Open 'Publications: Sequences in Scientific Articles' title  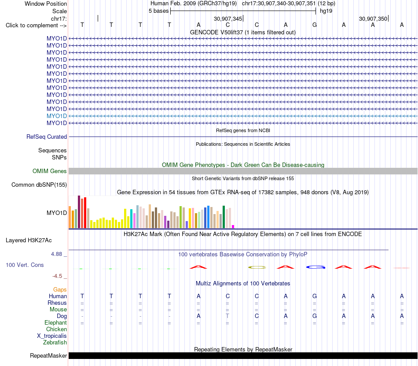pyautogui.click(x=243, y=144)
